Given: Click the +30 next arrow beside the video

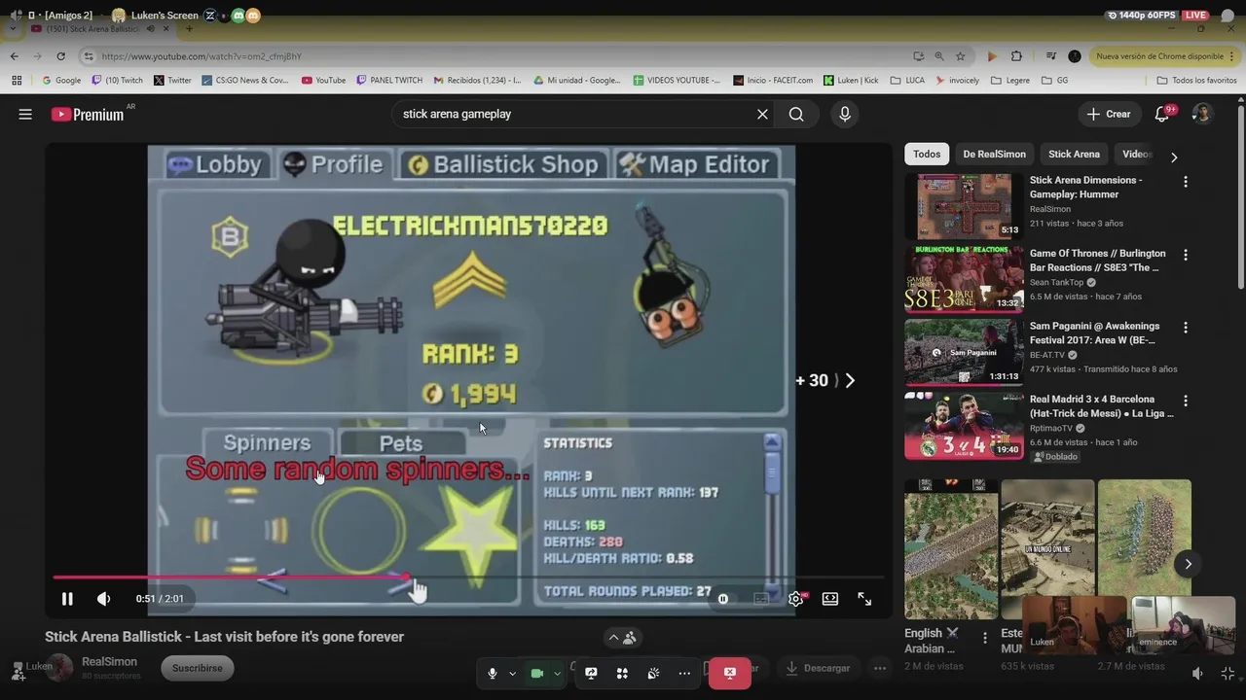Looking at the screenshot, I should pyautogui.click(x=850, y=380).
